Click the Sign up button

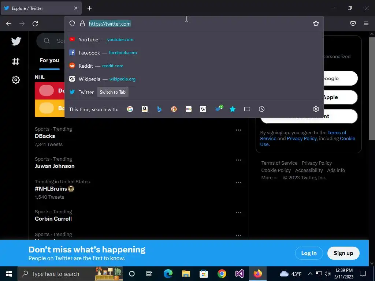(343, 253)
